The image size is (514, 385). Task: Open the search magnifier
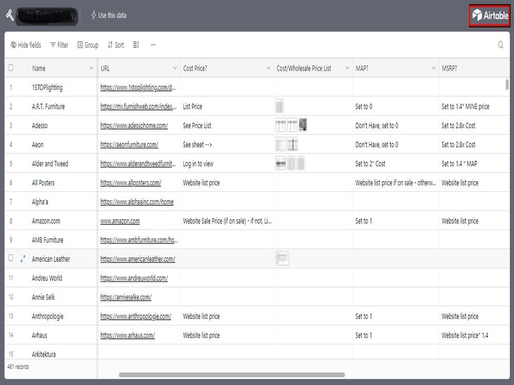[x=501, y=45]
